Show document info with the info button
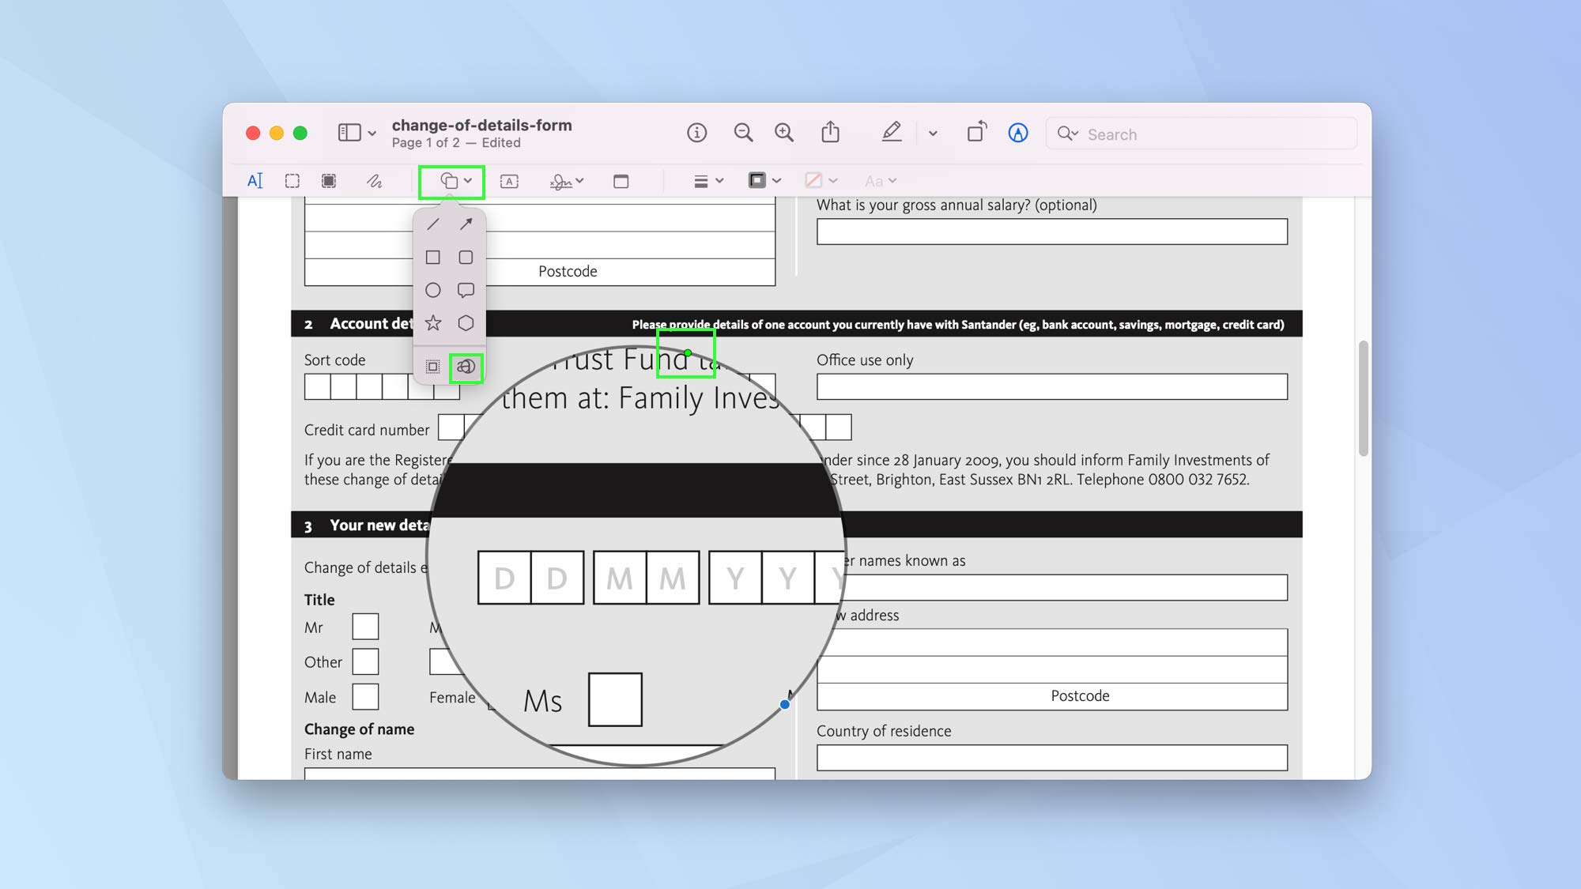The height and width of the screenshot is (889, 1581). pos(696,133)
